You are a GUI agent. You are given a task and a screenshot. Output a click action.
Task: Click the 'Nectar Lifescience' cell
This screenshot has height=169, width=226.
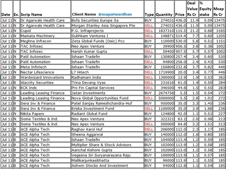[46, 72]
